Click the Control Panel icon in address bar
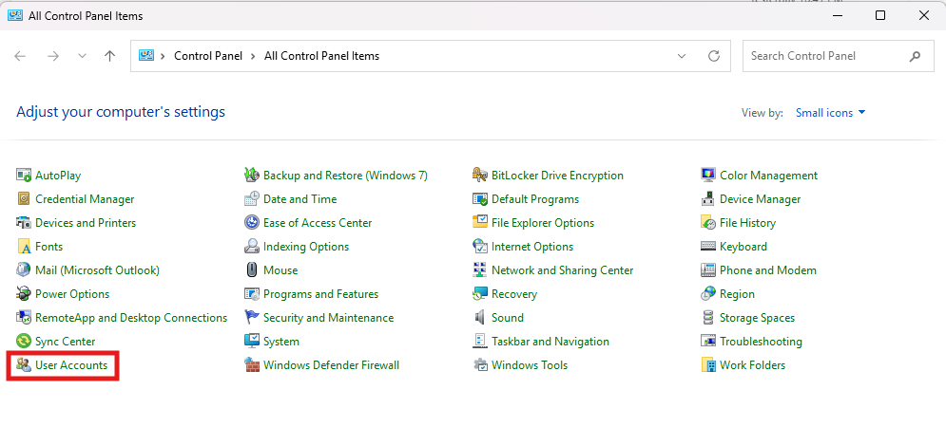Image resolution: width=946 pixels, height=427 pixels. [146, 55]
